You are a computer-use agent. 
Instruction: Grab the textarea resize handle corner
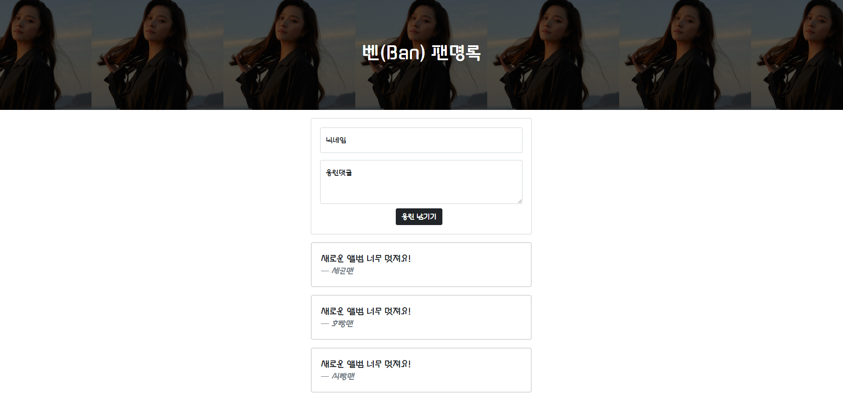519,201
